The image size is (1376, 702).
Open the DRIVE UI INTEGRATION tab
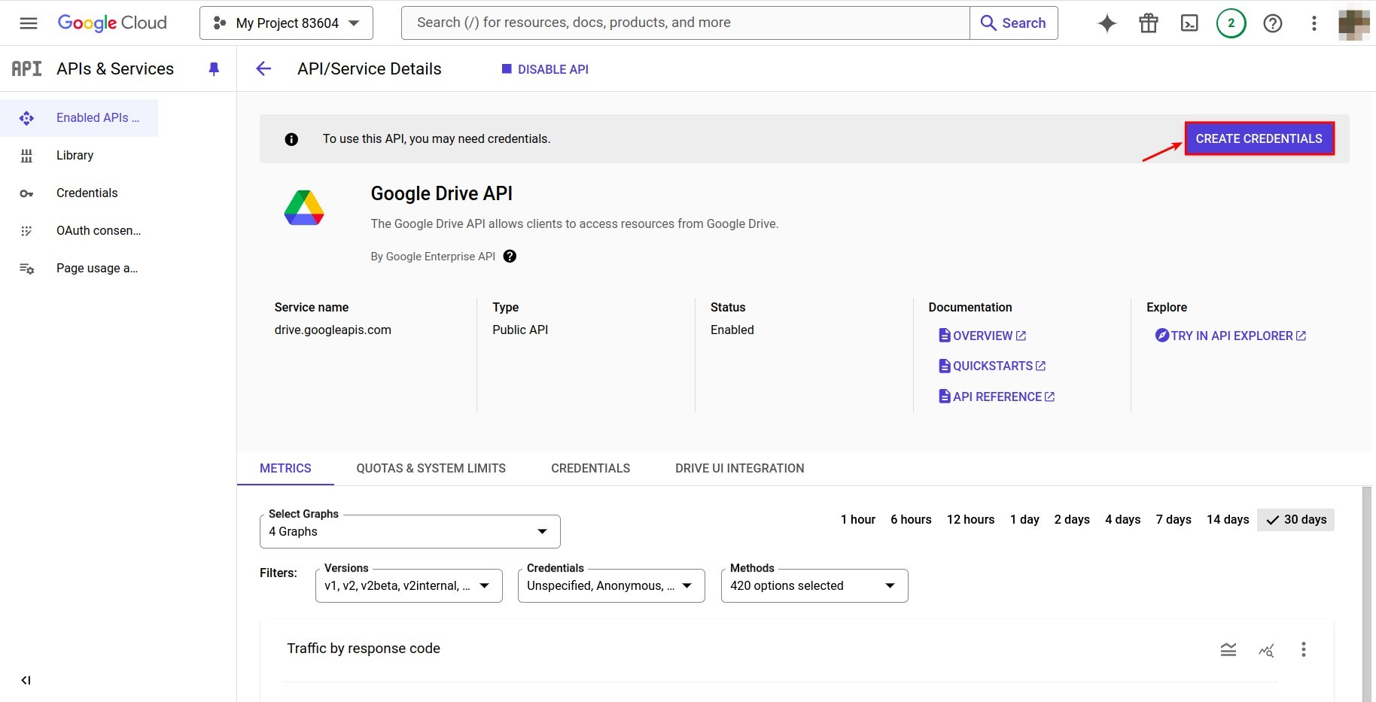[x=738, y=468]
